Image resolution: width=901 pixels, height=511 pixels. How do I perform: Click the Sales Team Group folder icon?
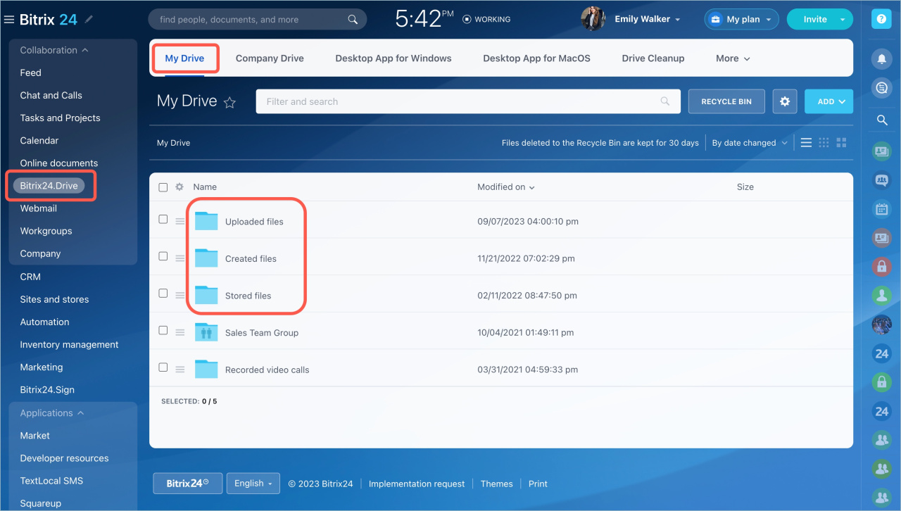tap(206, 332)
